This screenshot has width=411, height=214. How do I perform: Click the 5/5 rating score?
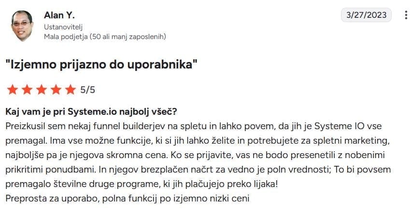[x=87, y=90]
